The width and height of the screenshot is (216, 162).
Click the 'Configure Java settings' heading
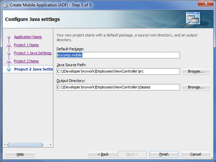point(32,19)
